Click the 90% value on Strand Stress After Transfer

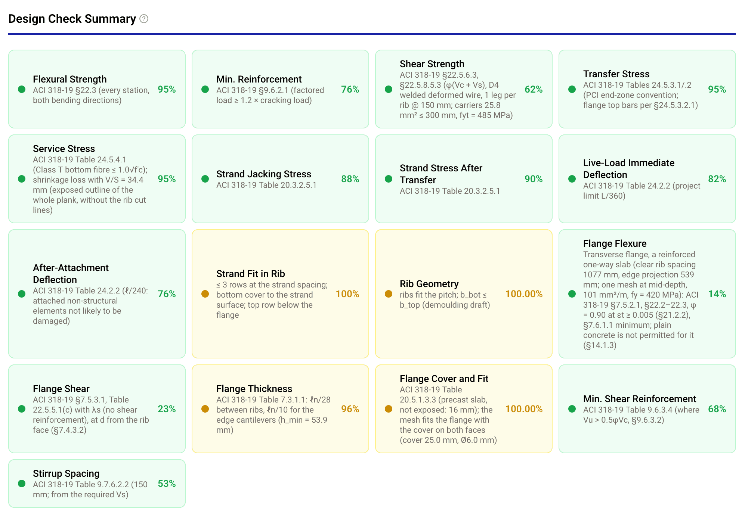[534, 179]
